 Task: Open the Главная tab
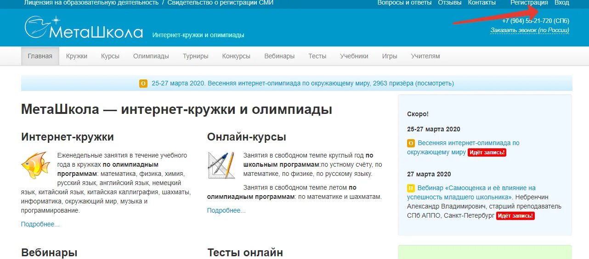(x=40, y=56)
